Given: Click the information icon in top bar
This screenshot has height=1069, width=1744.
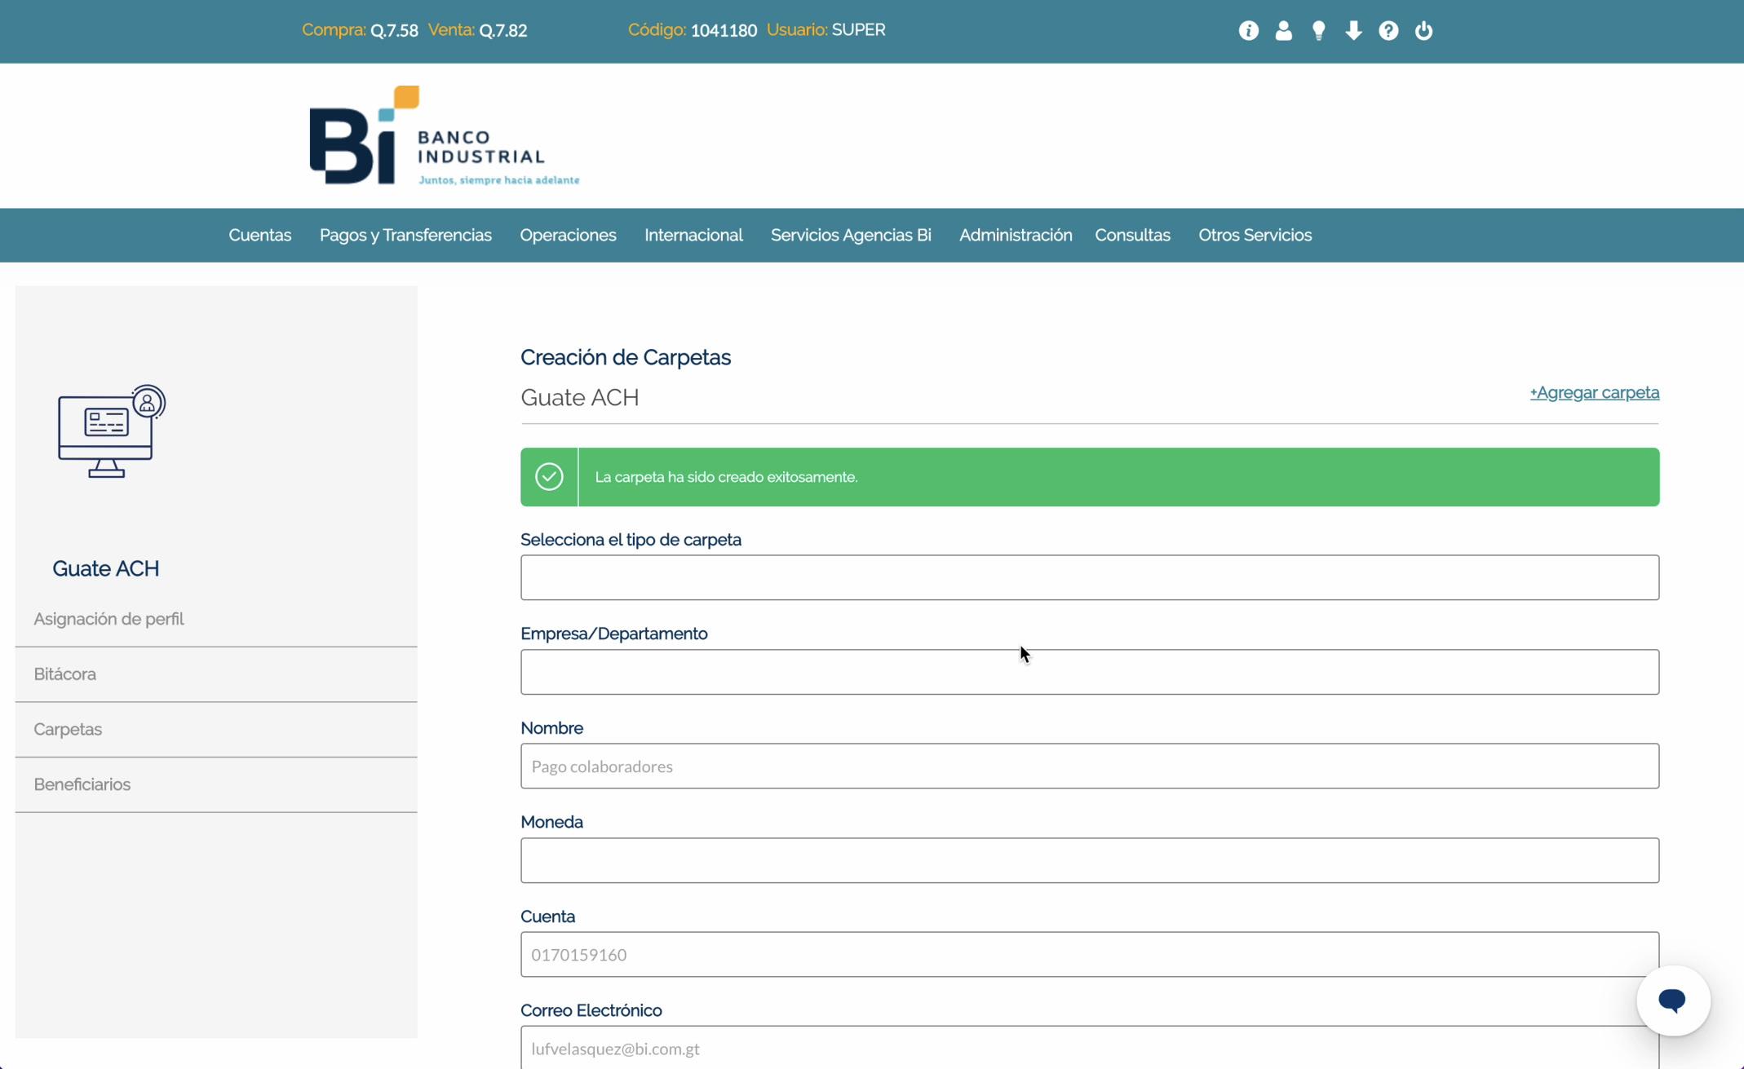Looking at the screenshot, I should click(1248, 31).
